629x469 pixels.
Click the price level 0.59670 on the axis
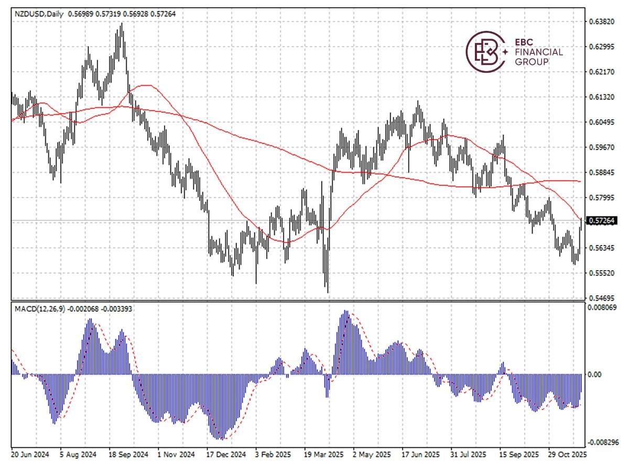click(601, 147)
